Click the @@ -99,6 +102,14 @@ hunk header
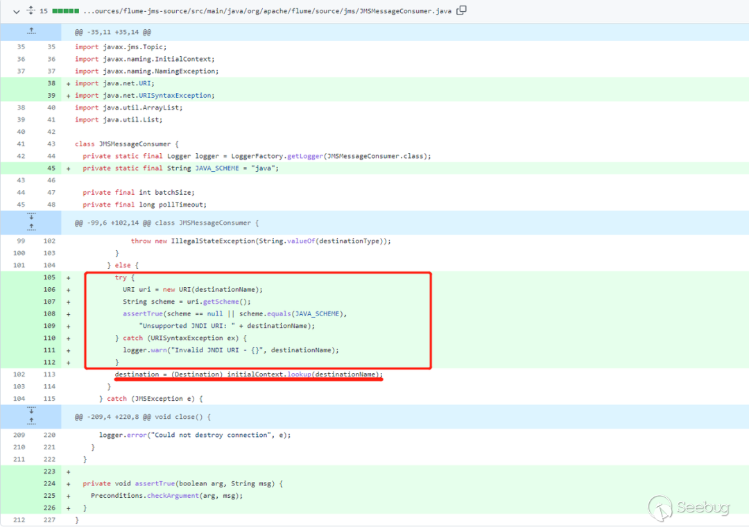 (x=166, y=223)
